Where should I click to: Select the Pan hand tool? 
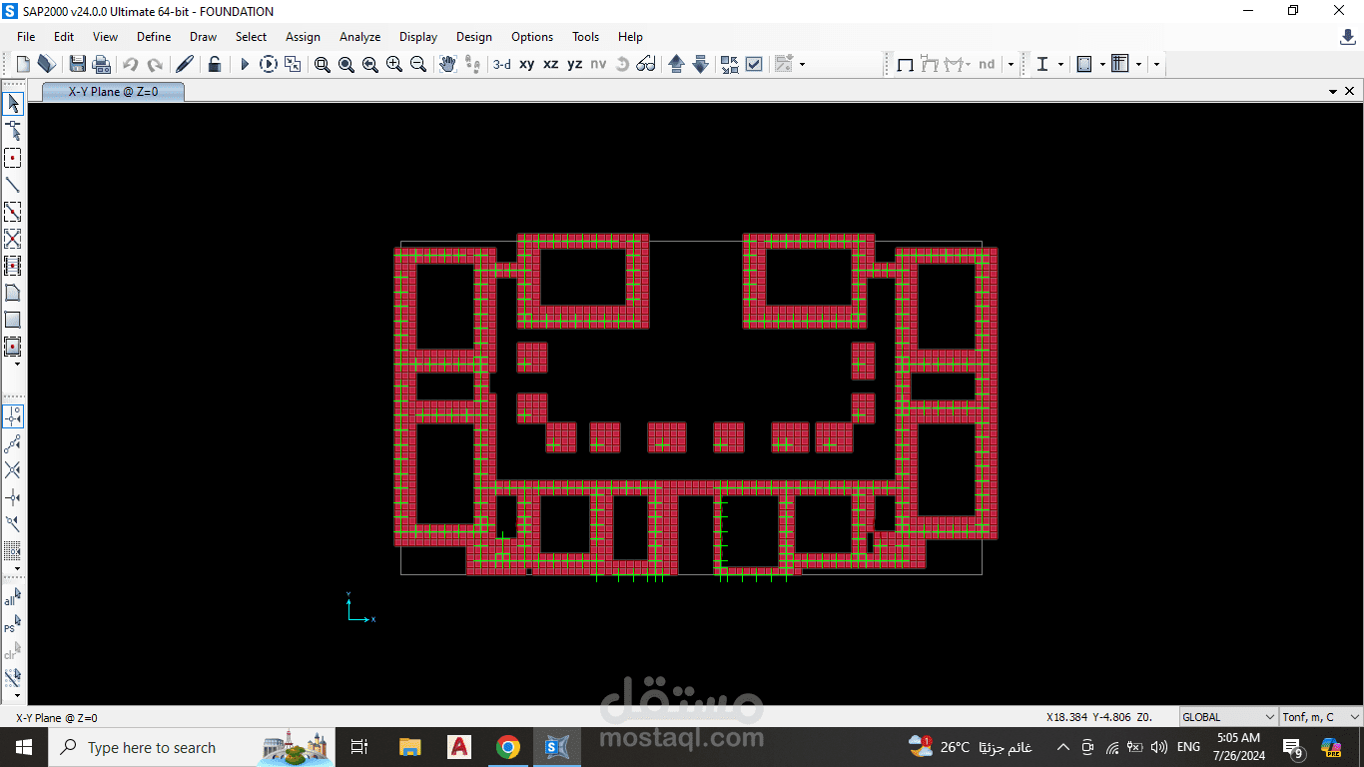point(448,64)
